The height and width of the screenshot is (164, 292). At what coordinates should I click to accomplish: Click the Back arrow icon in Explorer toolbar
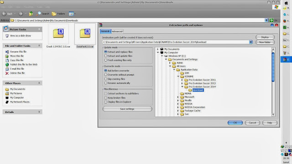pyautogui.click(x=4, y=14)
